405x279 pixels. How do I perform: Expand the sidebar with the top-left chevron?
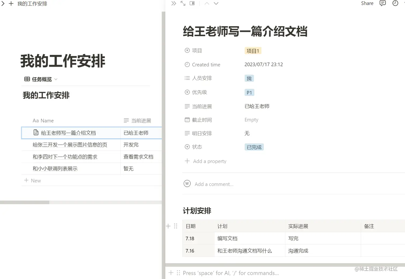[3, 4]
